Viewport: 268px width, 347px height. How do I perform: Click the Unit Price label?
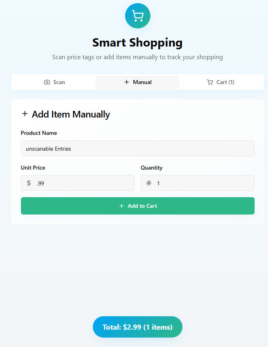pyautogui.click(x=33, y=168)
